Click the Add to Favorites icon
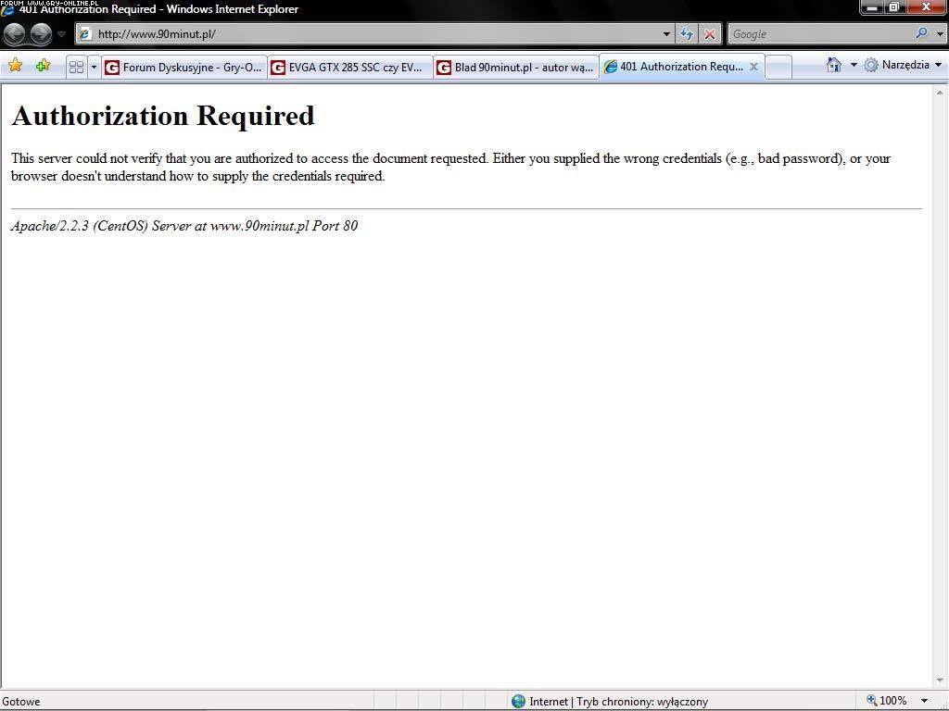Screen dimensions: 949x711 [43, 66]
